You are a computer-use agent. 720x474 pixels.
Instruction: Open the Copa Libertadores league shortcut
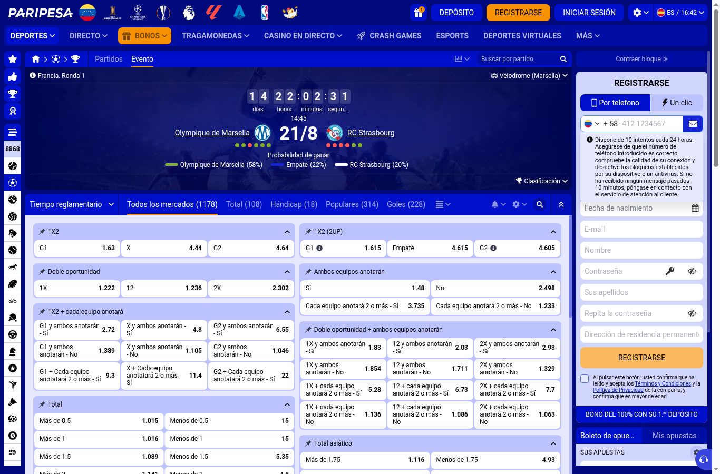pos(113,13)
